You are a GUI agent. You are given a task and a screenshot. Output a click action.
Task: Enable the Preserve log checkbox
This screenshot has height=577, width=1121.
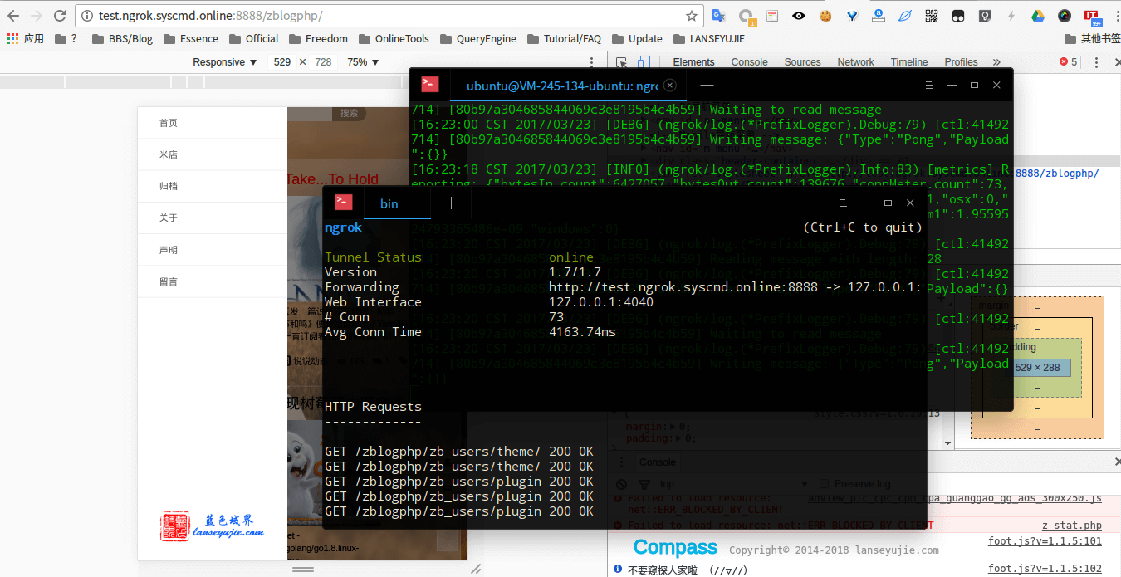pos(824,484)
